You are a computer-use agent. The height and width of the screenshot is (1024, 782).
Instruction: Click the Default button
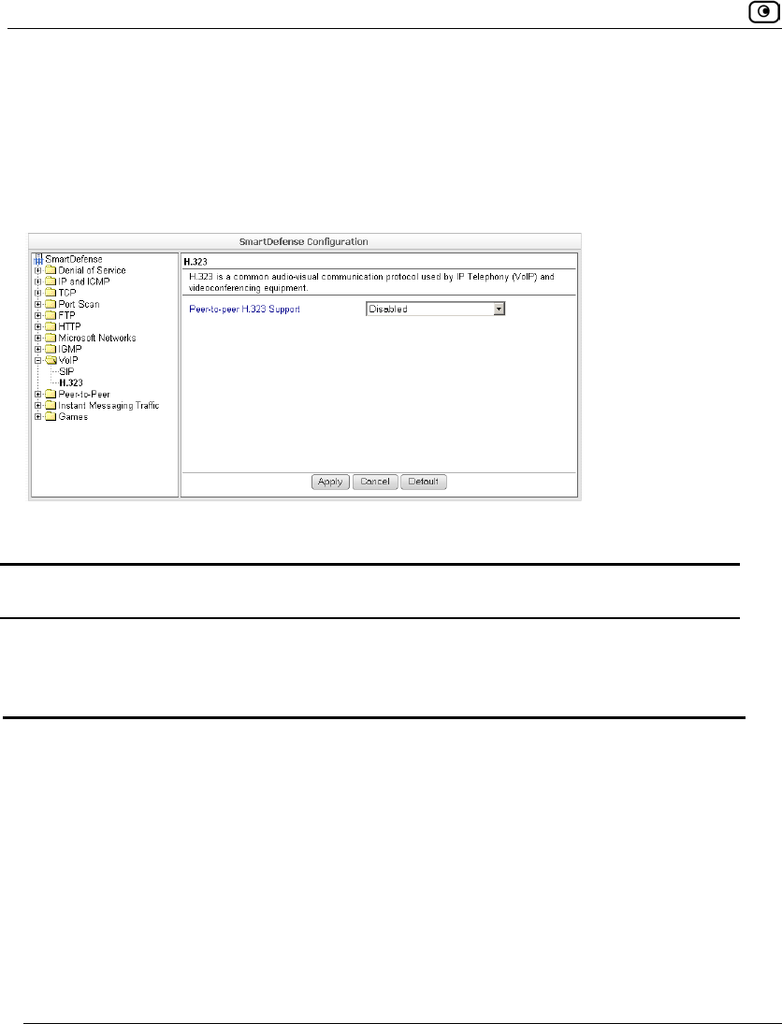tap(424, 482)
